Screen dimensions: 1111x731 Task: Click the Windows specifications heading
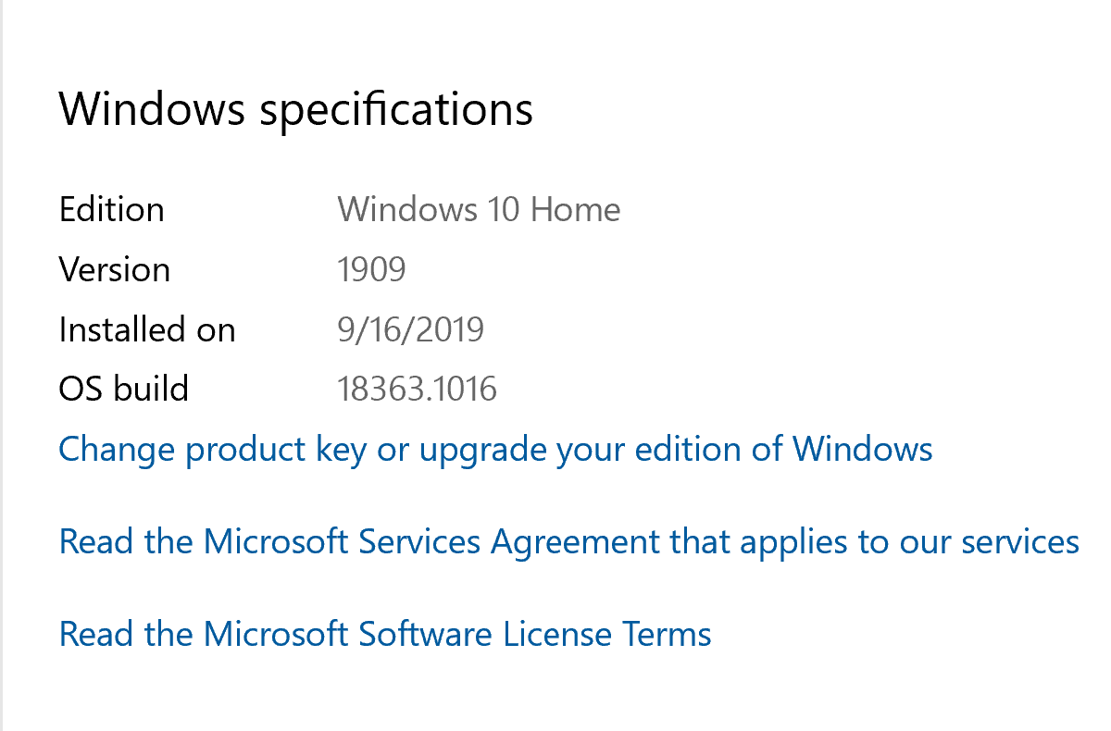pyautogui.click(x=296, y=108)
